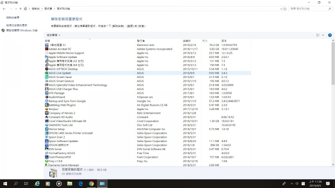Click the Foxy v1.9.8 icon
Image resolution: width=335 pixels, height=188 pixels.
pos(47,161)
